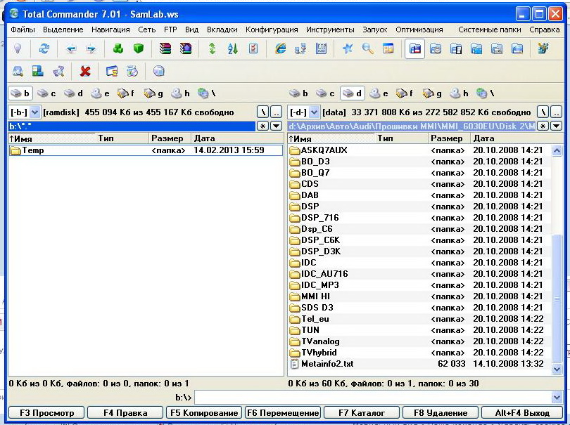
Task: Switch left panel to drive d
Action: 73,93
